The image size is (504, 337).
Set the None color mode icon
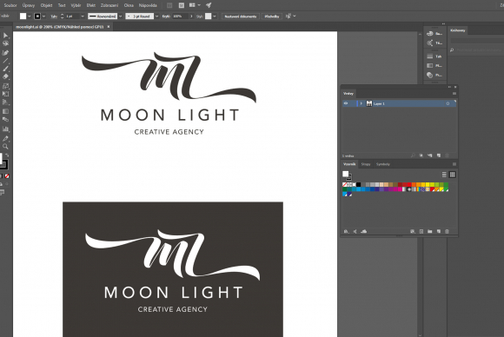coord(7,176)
